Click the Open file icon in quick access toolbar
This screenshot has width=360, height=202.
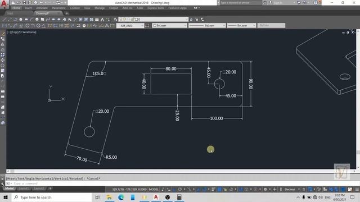pyautogui.click(x=19, y=3)
